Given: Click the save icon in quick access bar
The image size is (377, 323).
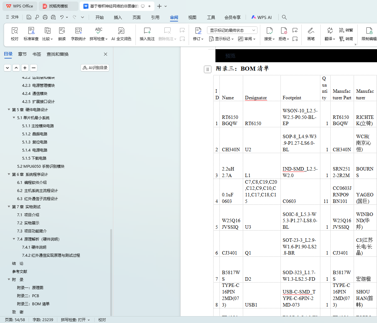Looking at the screenshot, I should [x=29, y=17].
